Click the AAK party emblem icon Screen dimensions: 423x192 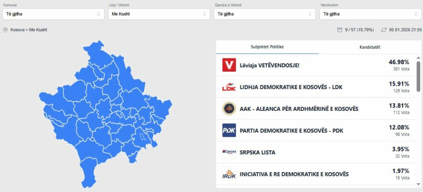coord(229,109)
